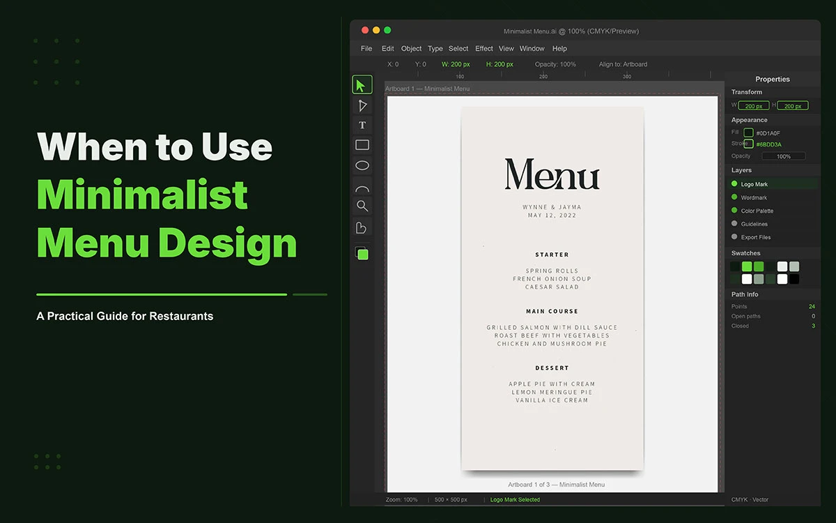This screenshot has height=523, width=836.
Task: Toggle visibility dot of Wordmark layer
Action: click(x=734, y=197)
